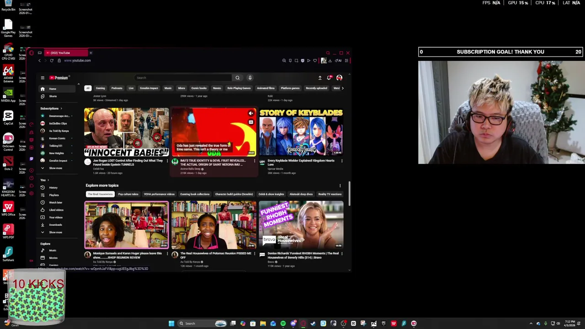Open the Twitch icon in Opera sidebar
Screen dimensions: 585x329
click(32, 159)
